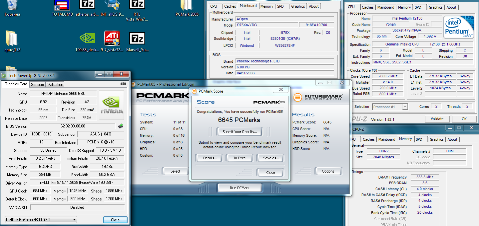The image size is (479, 226).
Task: Click the Bandwidth 50.2 GB/s value
Action: [107, 175]
